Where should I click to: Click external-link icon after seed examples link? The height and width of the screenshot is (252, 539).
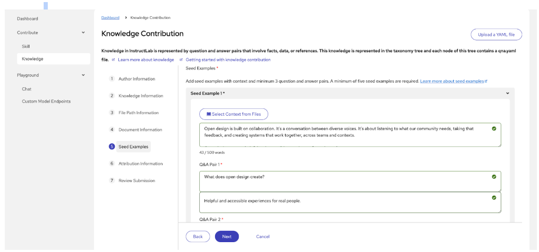[x=486, y=81]
